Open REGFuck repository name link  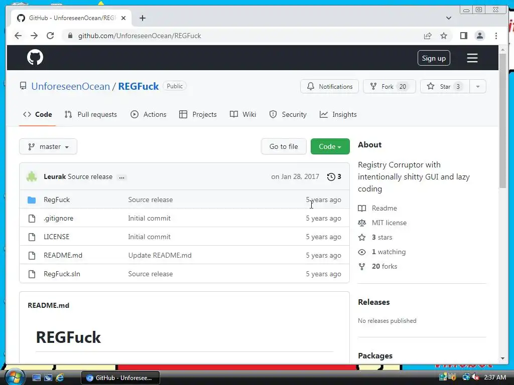tap(139, 86)
